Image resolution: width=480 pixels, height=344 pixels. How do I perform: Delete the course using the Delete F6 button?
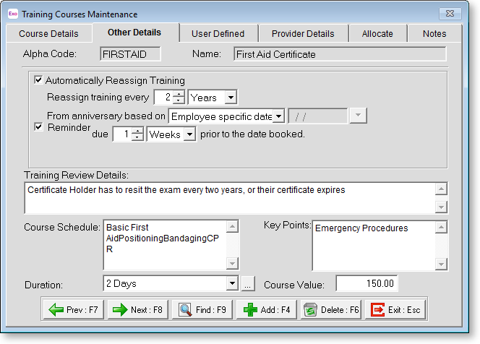coord(330,310)
